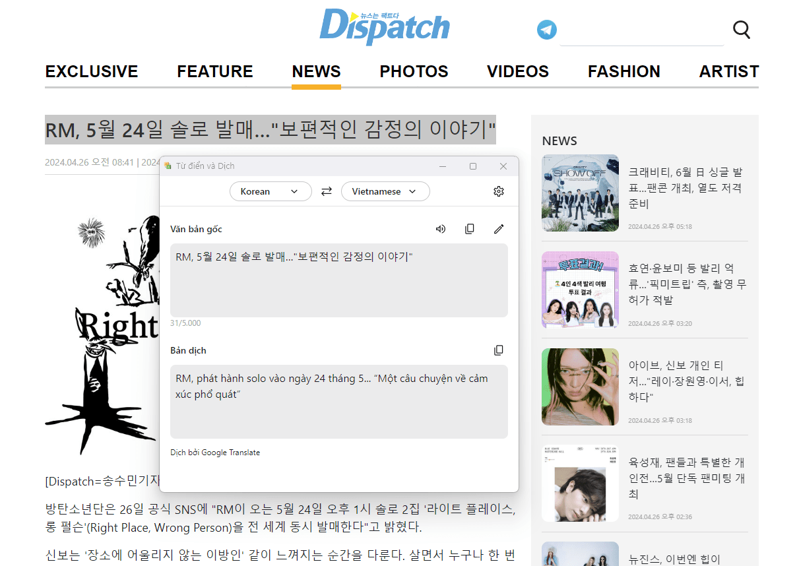Open translator settings gear icon
797x566 pixels.
[499, 191]
